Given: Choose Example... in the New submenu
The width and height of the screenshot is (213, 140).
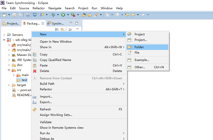Looking at the screenshot, I should click(x=147, y=60).
